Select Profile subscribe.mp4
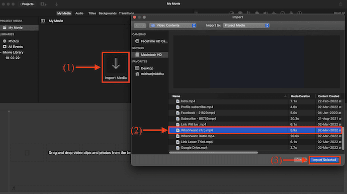 197,107
